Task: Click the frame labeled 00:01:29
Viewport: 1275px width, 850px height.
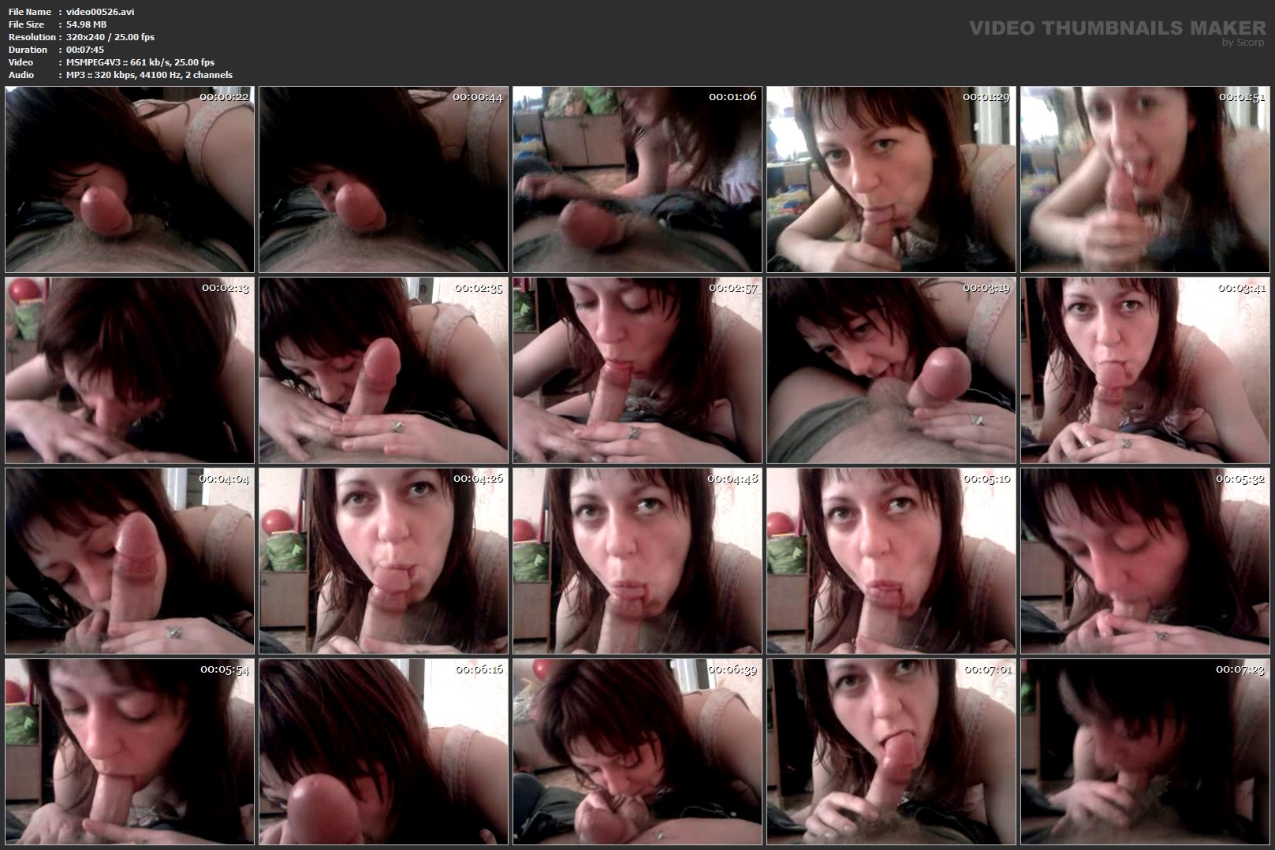Action: point(891,180)
